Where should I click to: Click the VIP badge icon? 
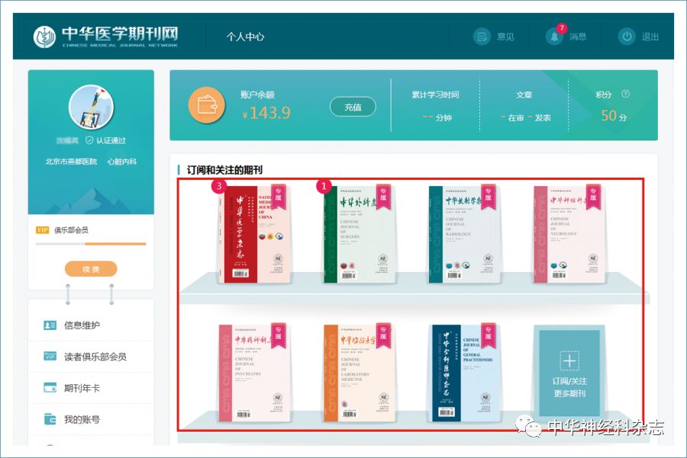coord(42,230)
